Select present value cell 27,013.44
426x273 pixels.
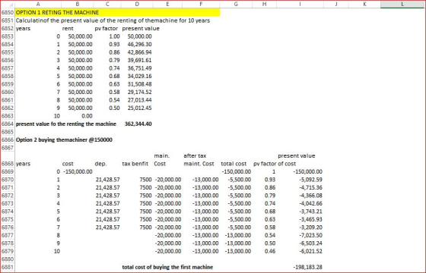pyautogui.click(x=139, y=100)
